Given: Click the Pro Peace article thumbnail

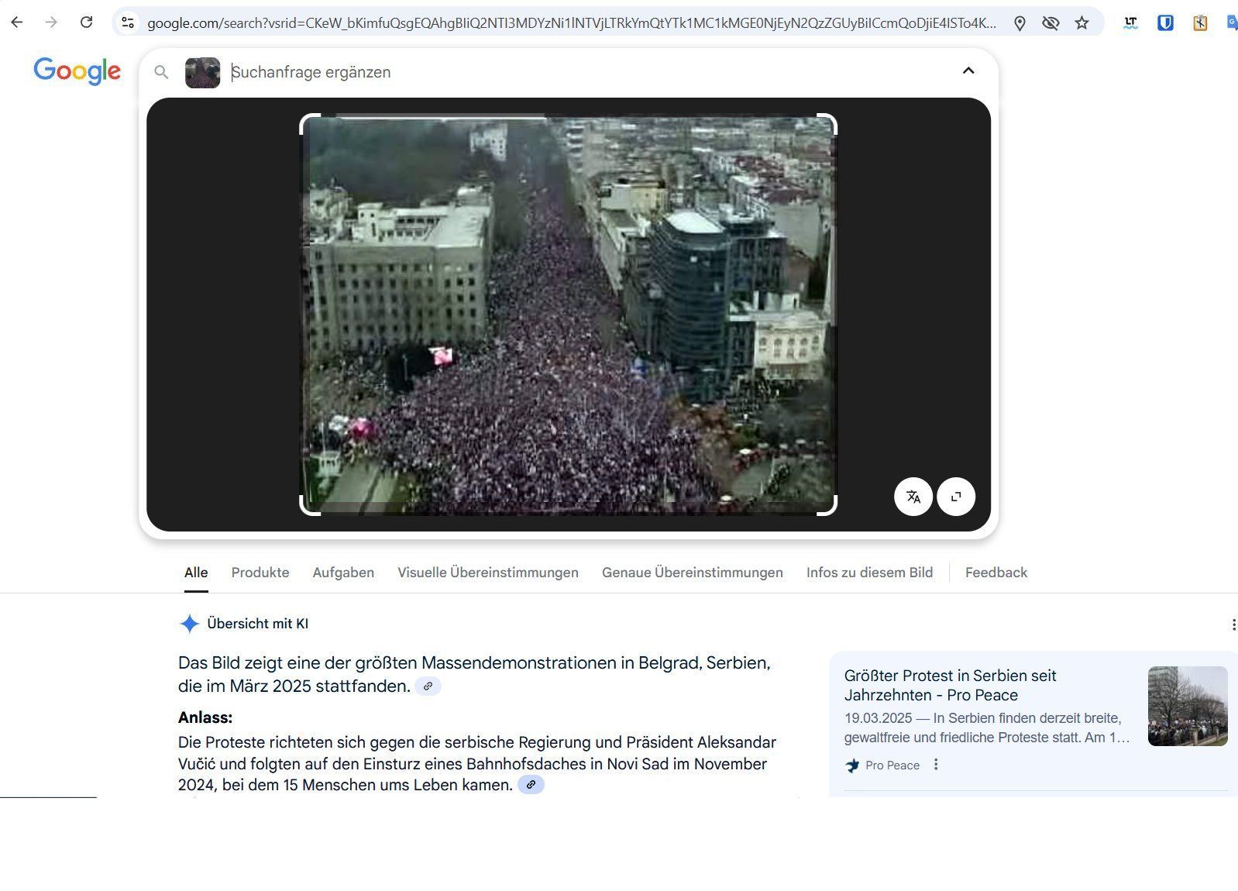Looking at the screenshot, I should [x=1188, y=706].
